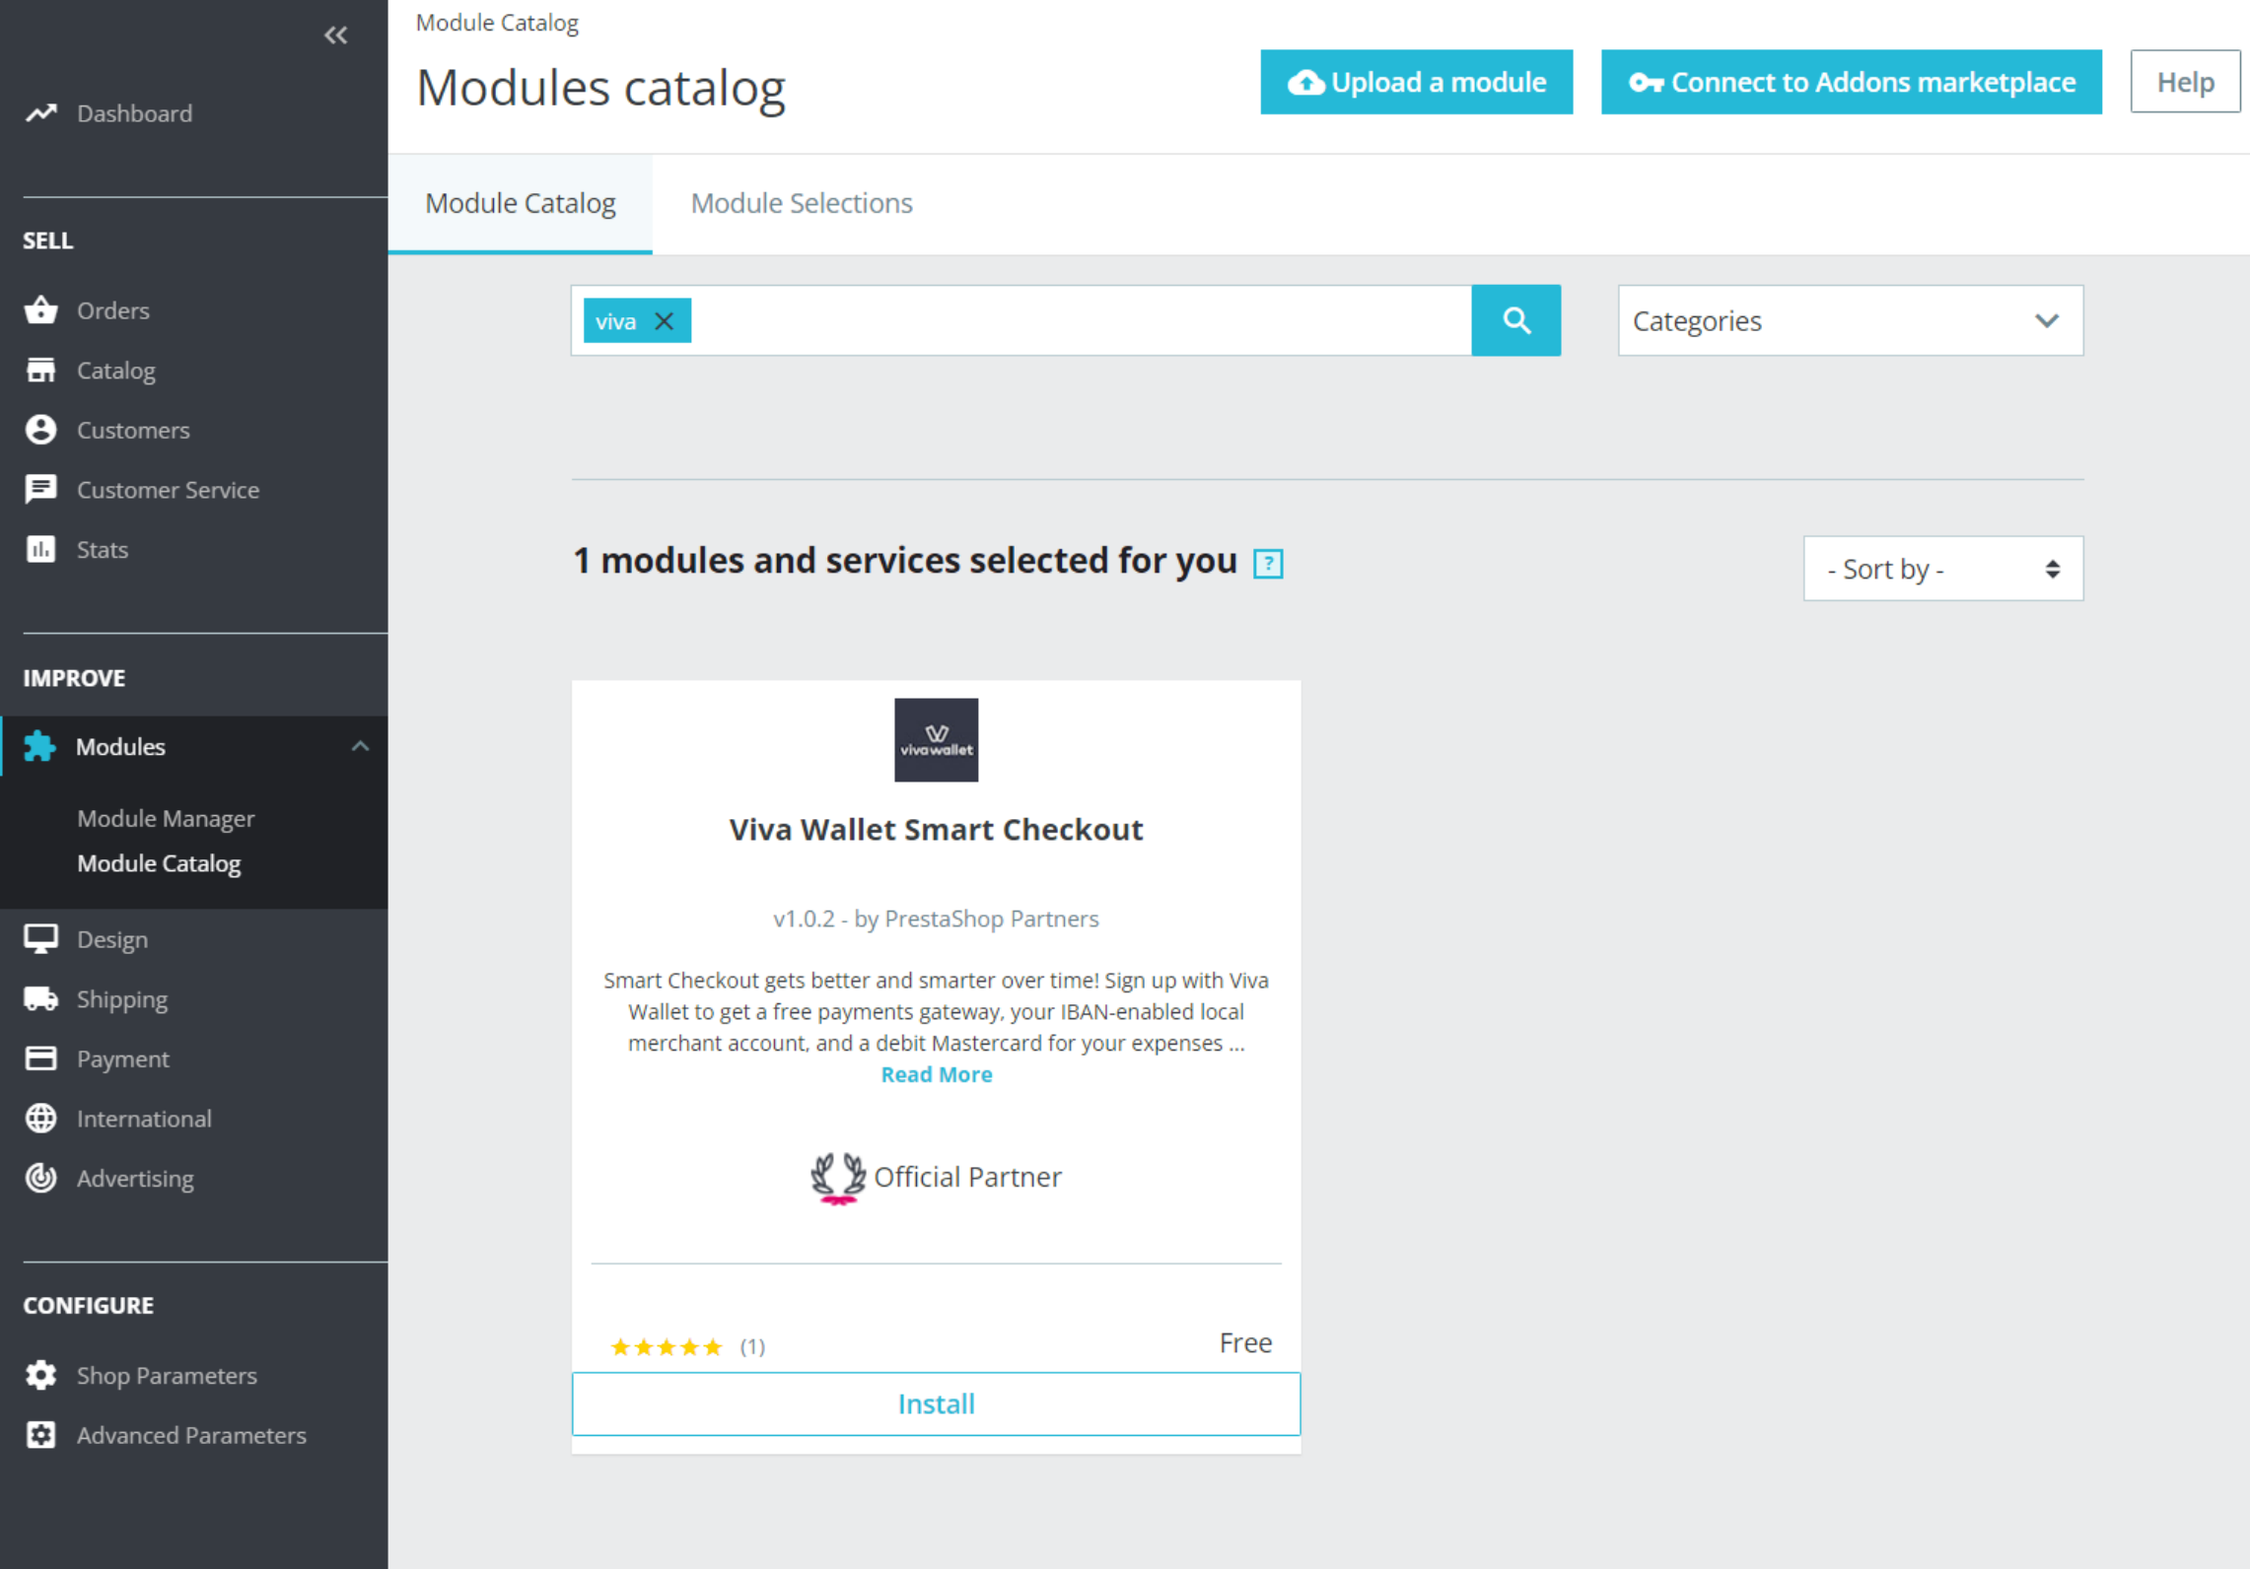Click the Orders basket icon
Image resolution: width=2250 pixels, height=1569 pixels.
[x=40, y=310]
